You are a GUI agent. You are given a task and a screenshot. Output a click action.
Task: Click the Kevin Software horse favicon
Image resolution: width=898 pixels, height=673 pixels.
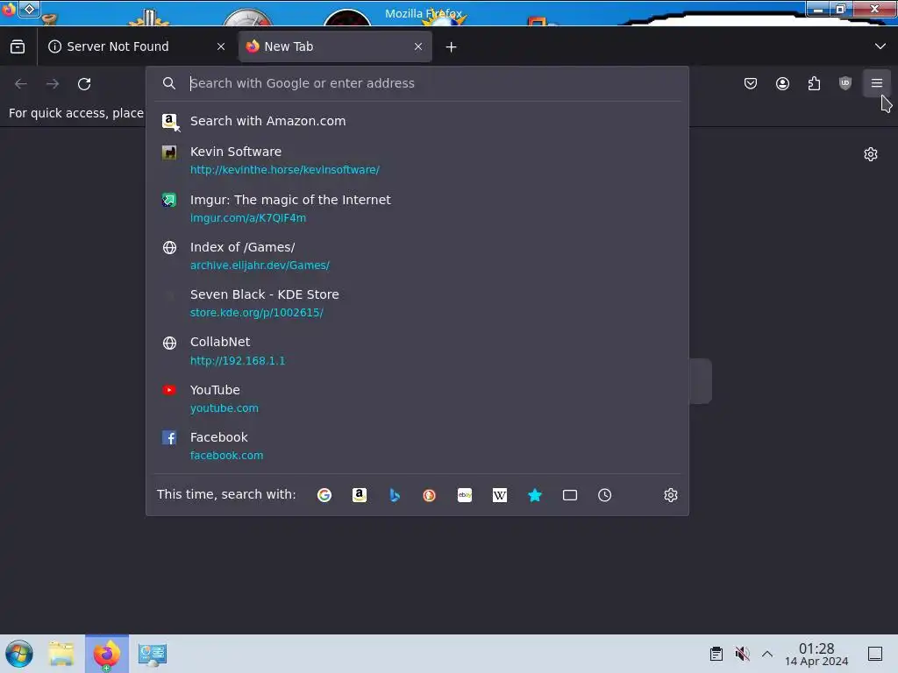pyautogui.click(x=169, y=152)
